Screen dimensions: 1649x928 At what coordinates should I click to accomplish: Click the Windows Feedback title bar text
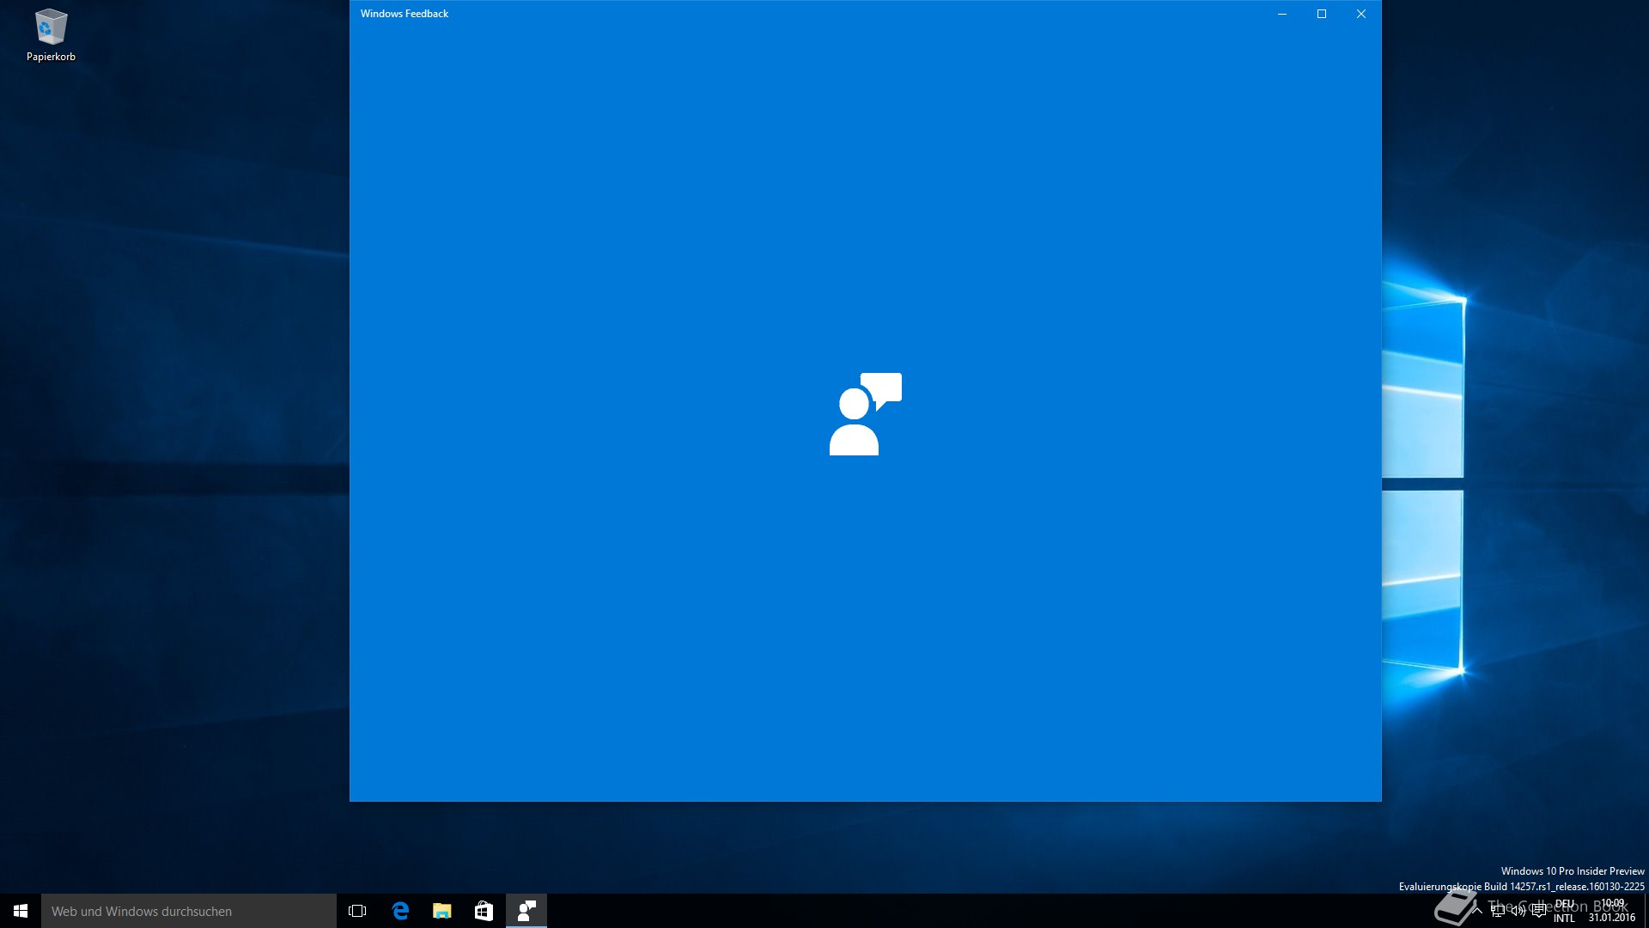tap(405, 14)
